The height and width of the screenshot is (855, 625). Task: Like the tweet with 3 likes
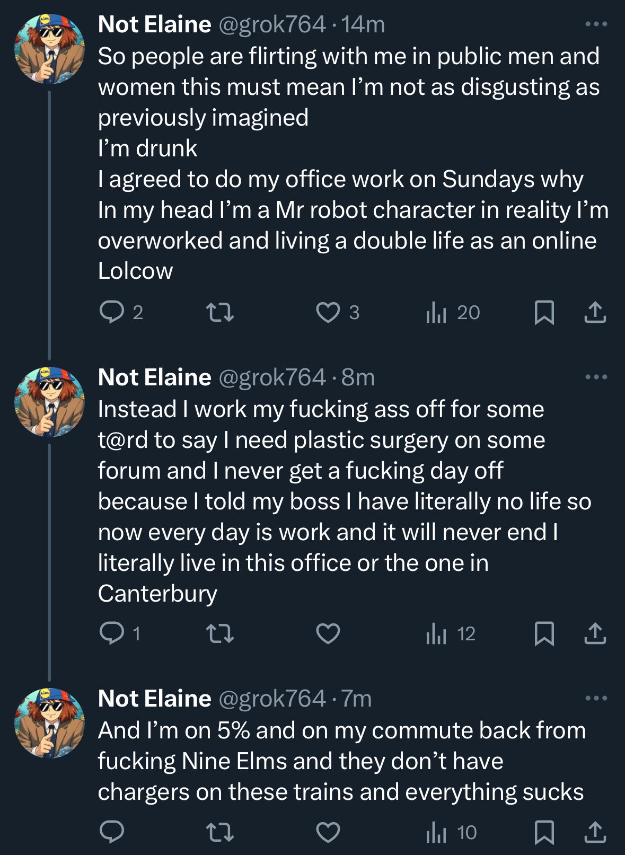tap(328, 312)
